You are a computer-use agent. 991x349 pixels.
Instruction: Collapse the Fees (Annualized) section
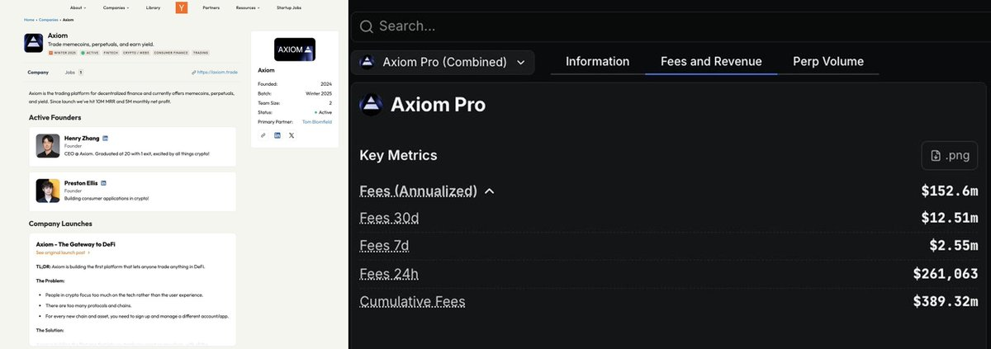[x=490, y=191]
